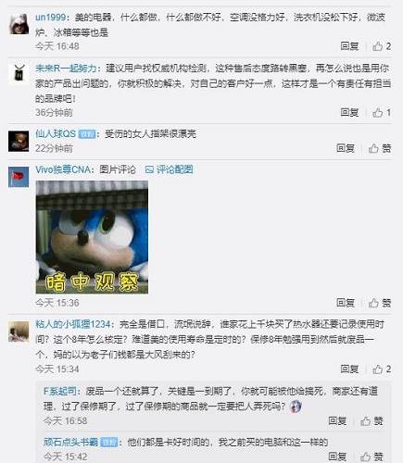Open 粘人的小狐狸1234 profile link
The width and height of the screenshot is (403, 463).
72,324
